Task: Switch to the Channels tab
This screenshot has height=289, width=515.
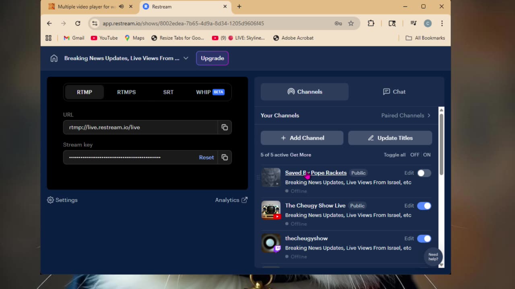Action: pos(305,92)
